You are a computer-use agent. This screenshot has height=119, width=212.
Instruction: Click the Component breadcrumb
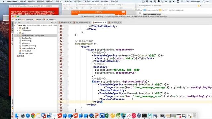[28, 20]
